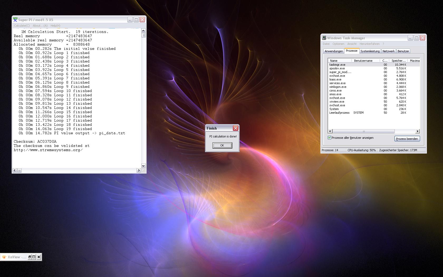Select the smss.exe process row
The width and height of the screenshot is (443, 277).
tap(374, 94)
